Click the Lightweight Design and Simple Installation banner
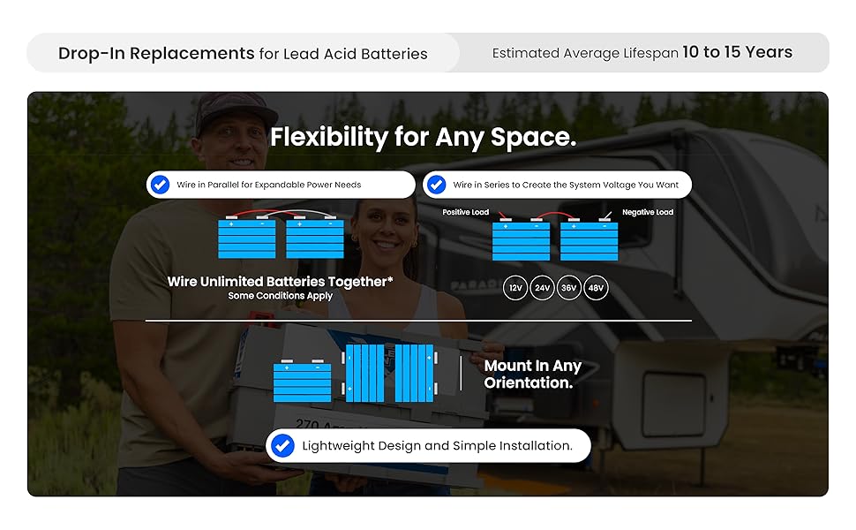The height and width of the screenshot is (530, 856). pos(436,446)
